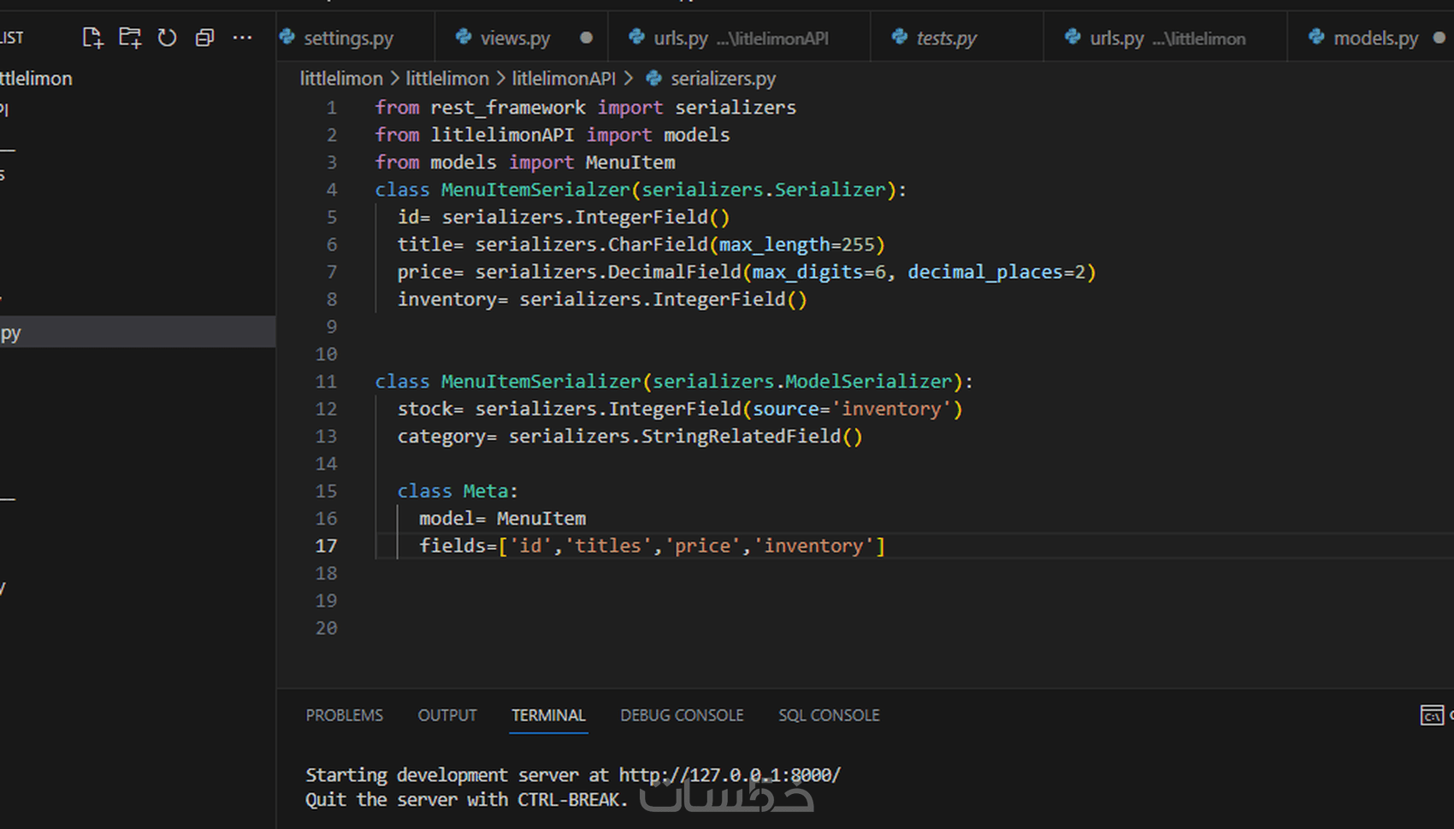This screenshot has width=1454, height=829.
Task: Place cursor on line number 17
Action: tap(327, 546)
